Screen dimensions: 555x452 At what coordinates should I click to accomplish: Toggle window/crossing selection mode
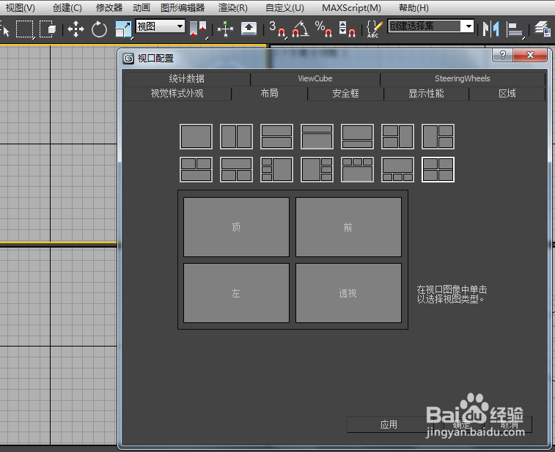tap(48, 29)
